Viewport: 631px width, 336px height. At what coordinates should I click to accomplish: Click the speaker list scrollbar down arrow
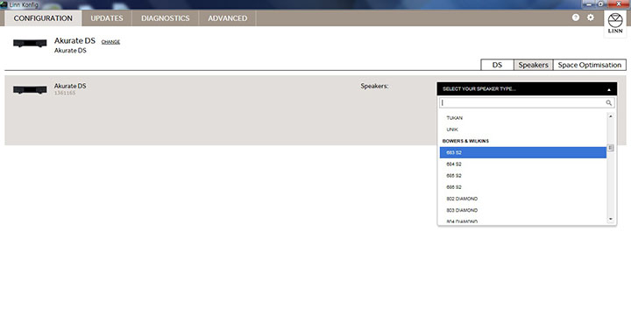click(x=611, y=219)
